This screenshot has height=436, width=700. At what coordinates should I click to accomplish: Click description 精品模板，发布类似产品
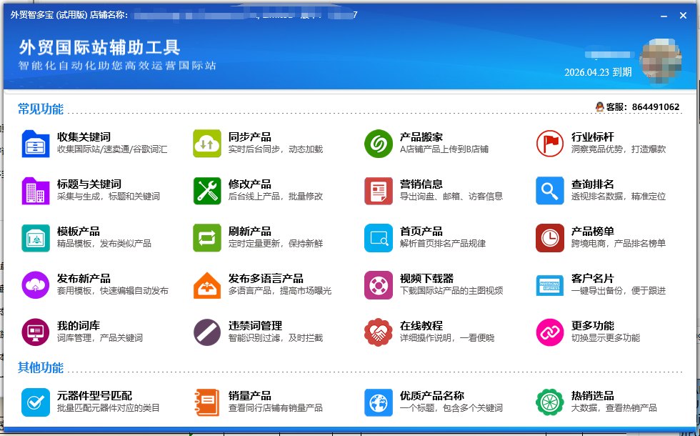point(104,244)
